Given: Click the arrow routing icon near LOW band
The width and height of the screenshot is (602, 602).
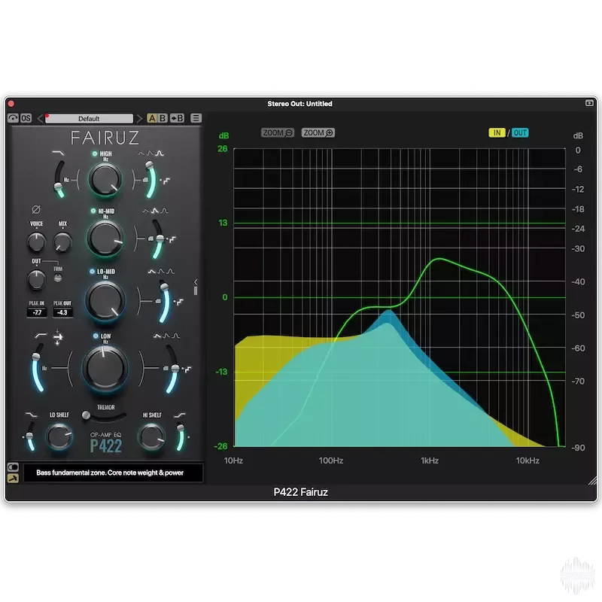Looking at the screenshot, I should [58, 337].
